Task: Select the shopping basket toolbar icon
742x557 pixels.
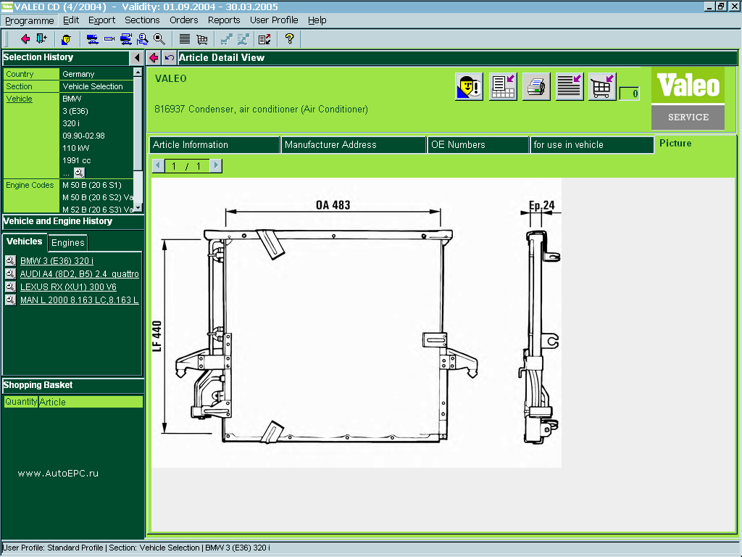Action: [202, 39]
